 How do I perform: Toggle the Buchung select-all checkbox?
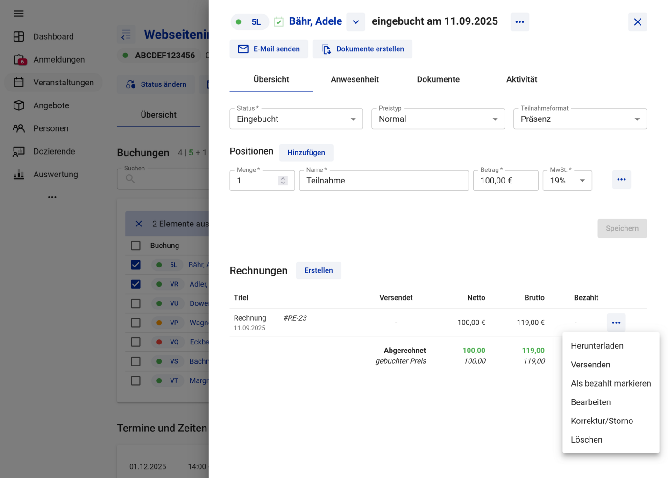point(135,246)
